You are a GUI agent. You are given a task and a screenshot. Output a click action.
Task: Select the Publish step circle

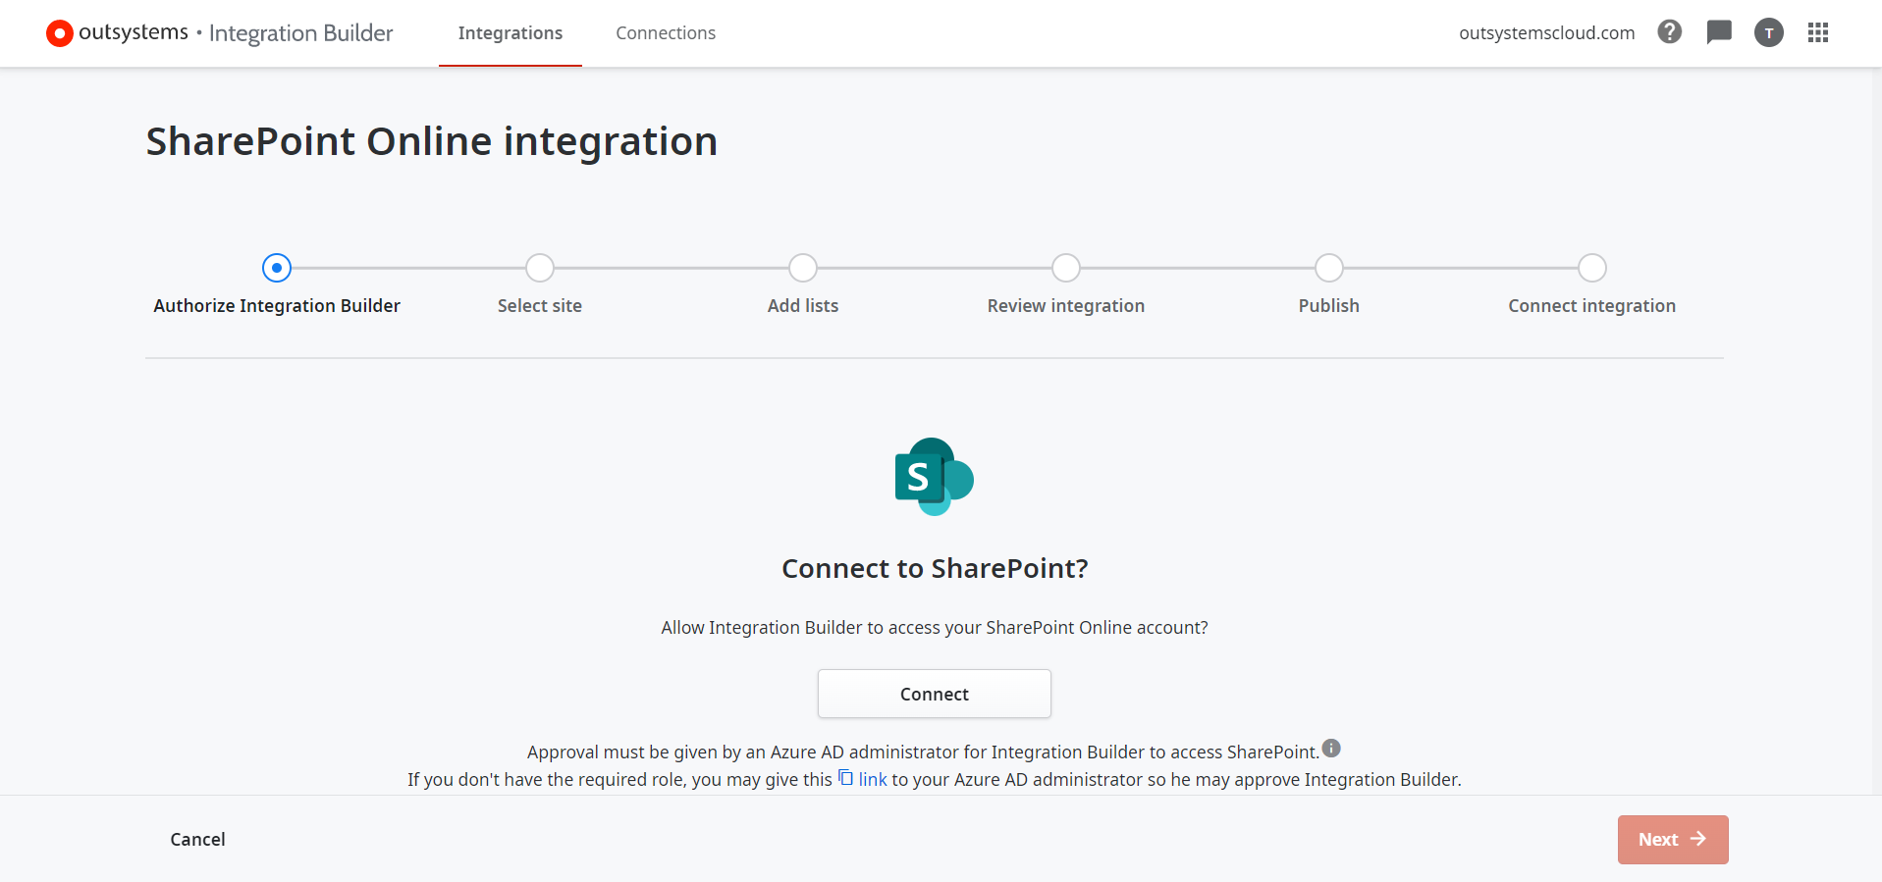[1329, 268]
